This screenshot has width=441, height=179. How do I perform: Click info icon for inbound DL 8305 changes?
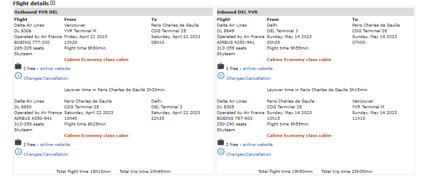coord(221,152)
